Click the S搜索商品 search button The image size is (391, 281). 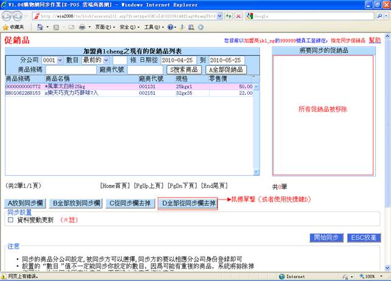point(184,70)
